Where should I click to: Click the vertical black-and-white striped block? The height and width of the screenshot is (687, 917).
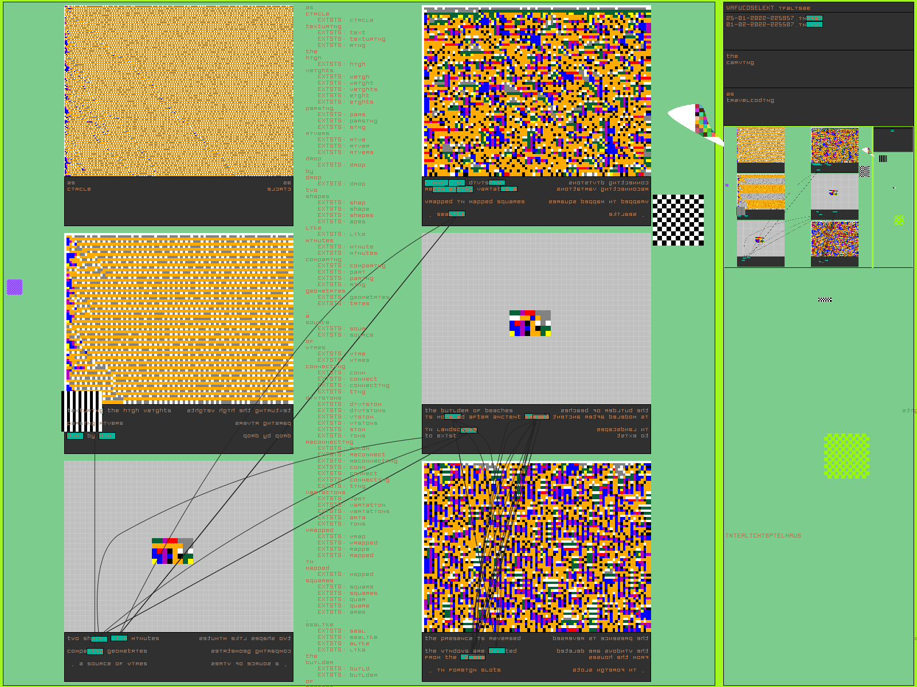tap(81, 410)
